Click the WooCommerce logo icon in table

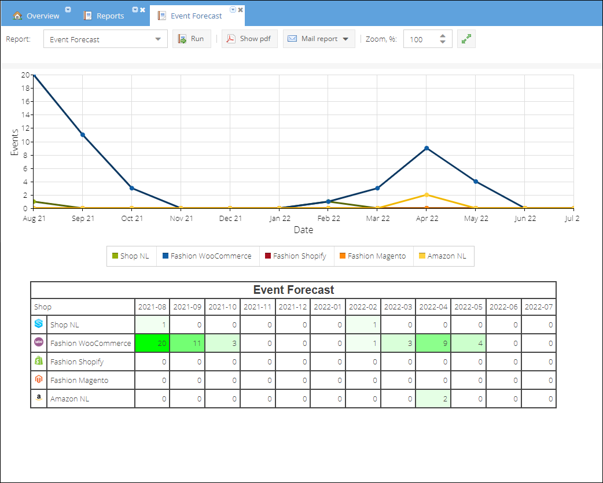coord(39,342)
